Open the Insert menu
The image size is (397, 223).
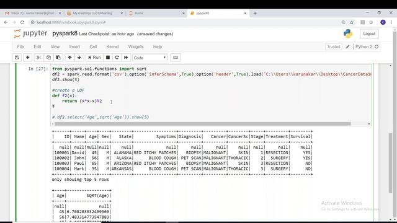(74, 47)
